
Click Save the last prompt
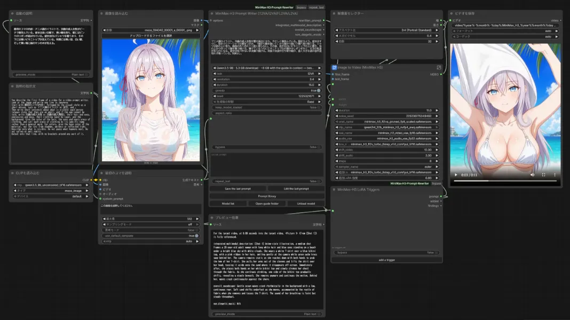[237, 189]
